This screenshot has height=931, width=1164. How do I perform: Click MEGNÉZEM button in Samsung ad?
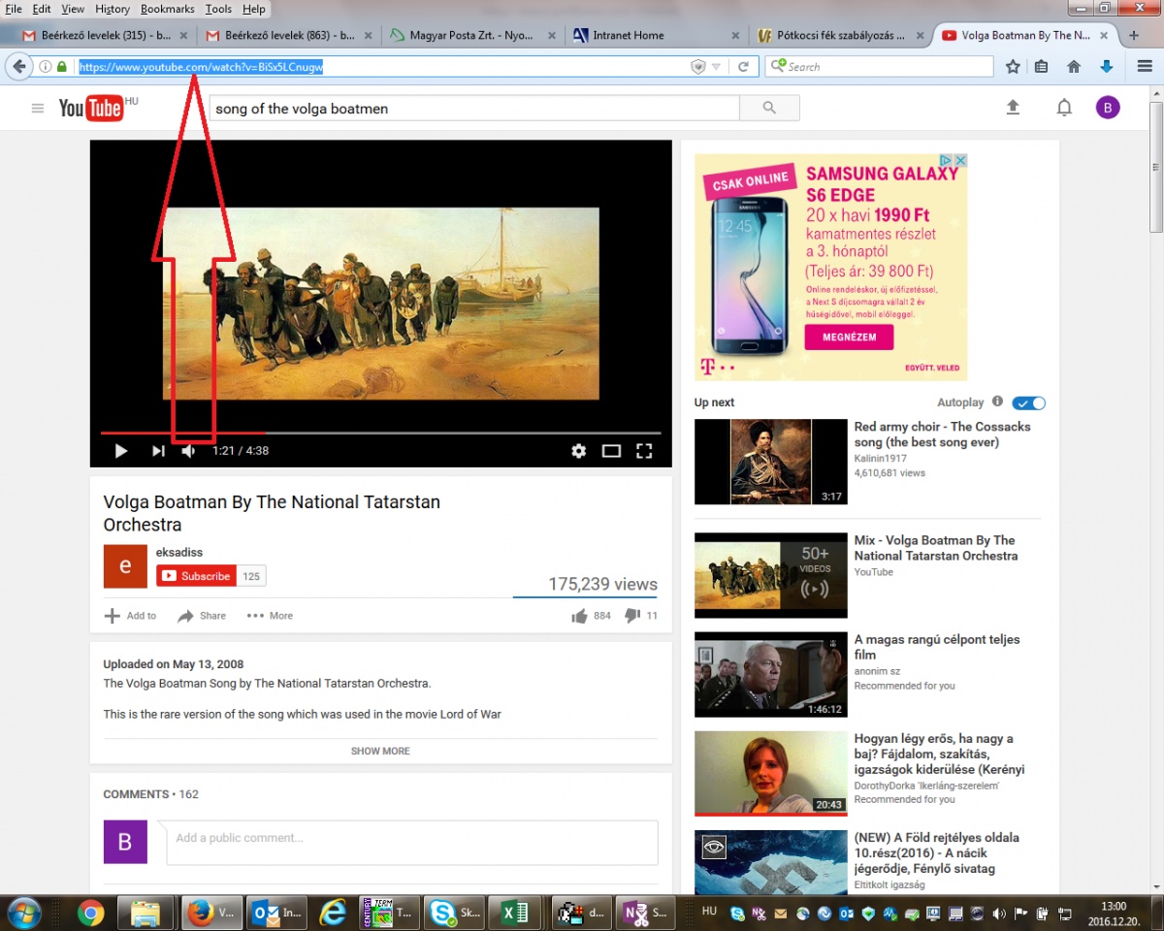(x=849, y=337)
